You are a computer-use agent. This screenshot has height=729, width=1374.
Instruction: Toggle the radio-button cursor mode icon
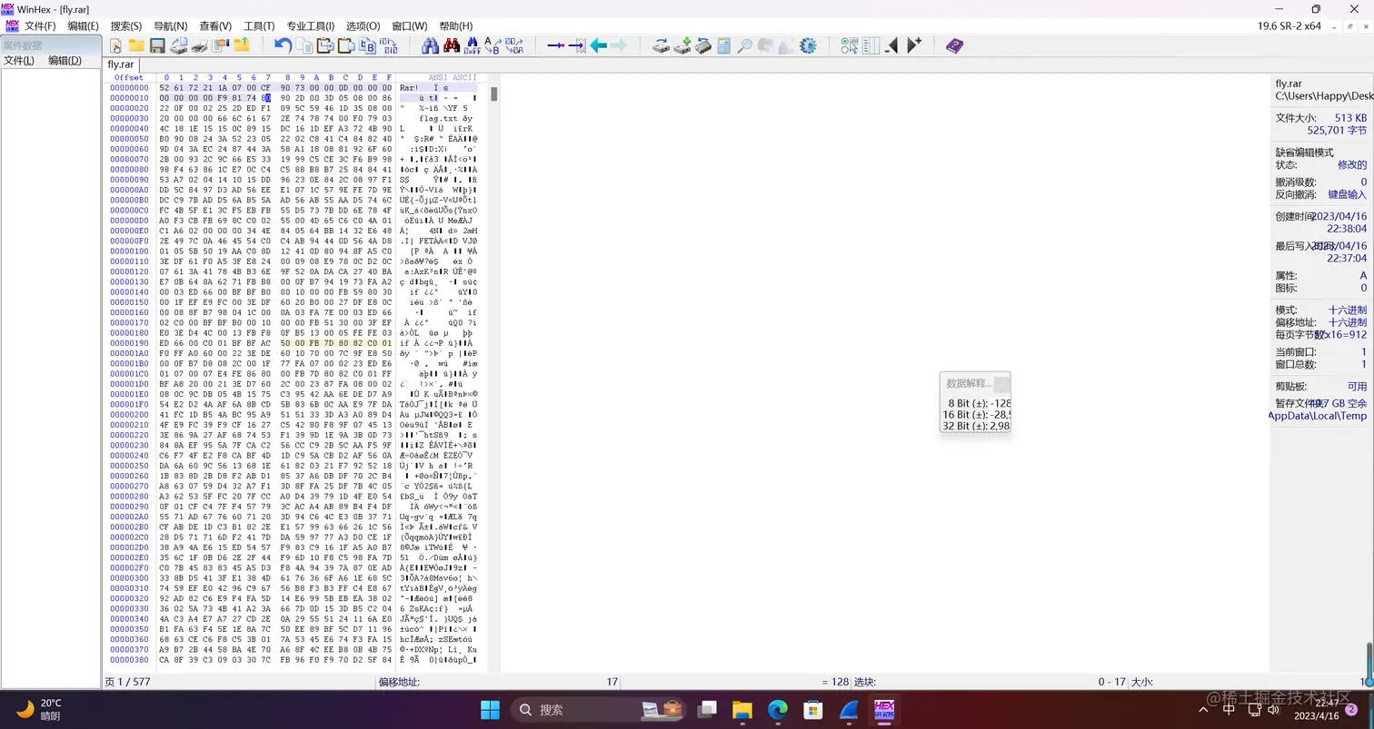pyautogui.click(x=850, y=45)
